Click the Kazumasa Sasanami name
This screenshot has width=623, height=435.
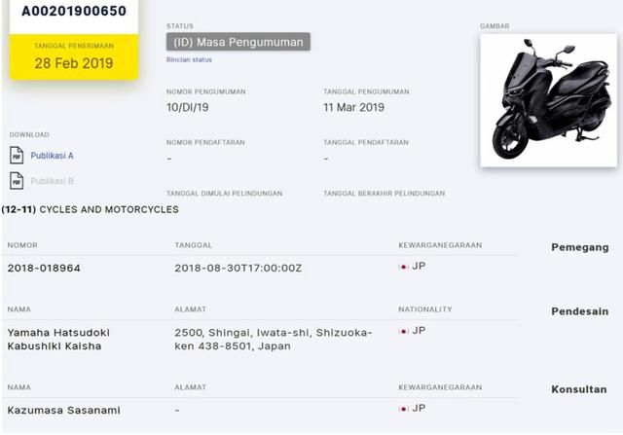pyautogui.click(x=63, y=410)
